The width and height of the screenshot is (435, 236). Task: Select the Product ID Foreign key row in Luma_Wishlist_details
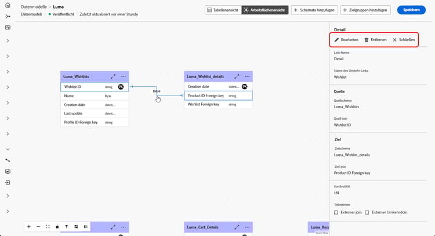pyautogui.click(x=218, y=95)
